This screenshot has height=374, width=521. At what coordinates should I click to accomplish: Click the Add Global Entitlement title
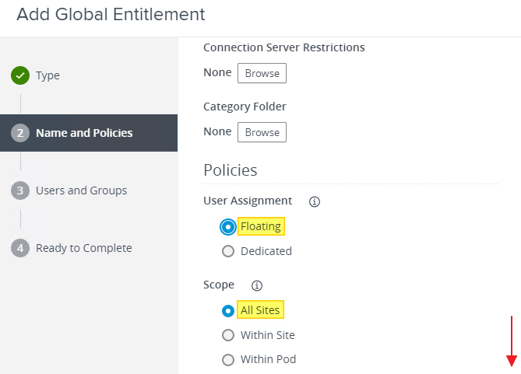pyautogui.click(x=111, y=14)
